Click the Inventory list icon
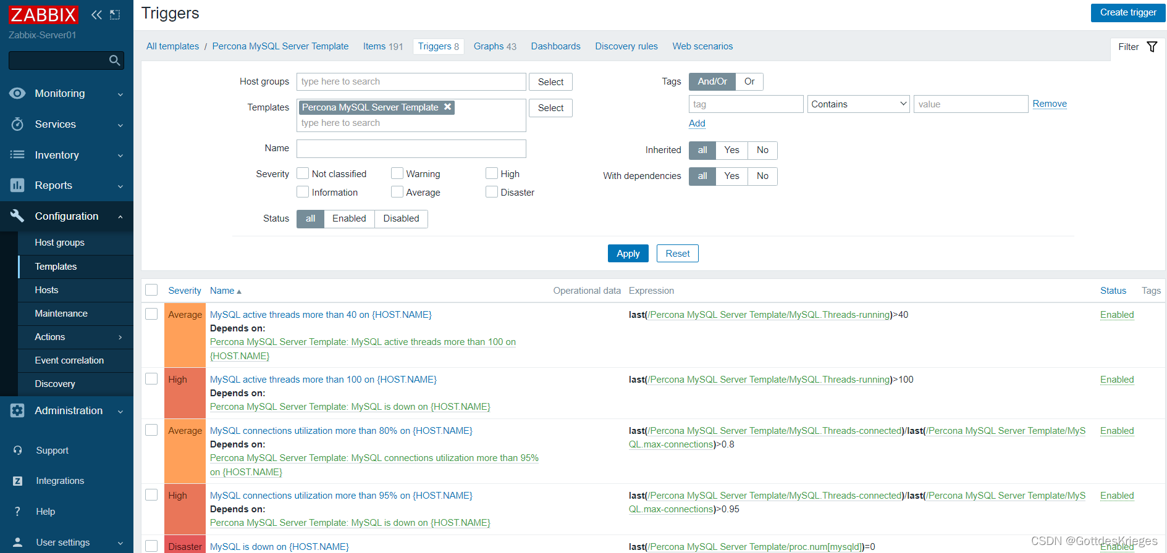1167x553 pixels. pos(17,155)
